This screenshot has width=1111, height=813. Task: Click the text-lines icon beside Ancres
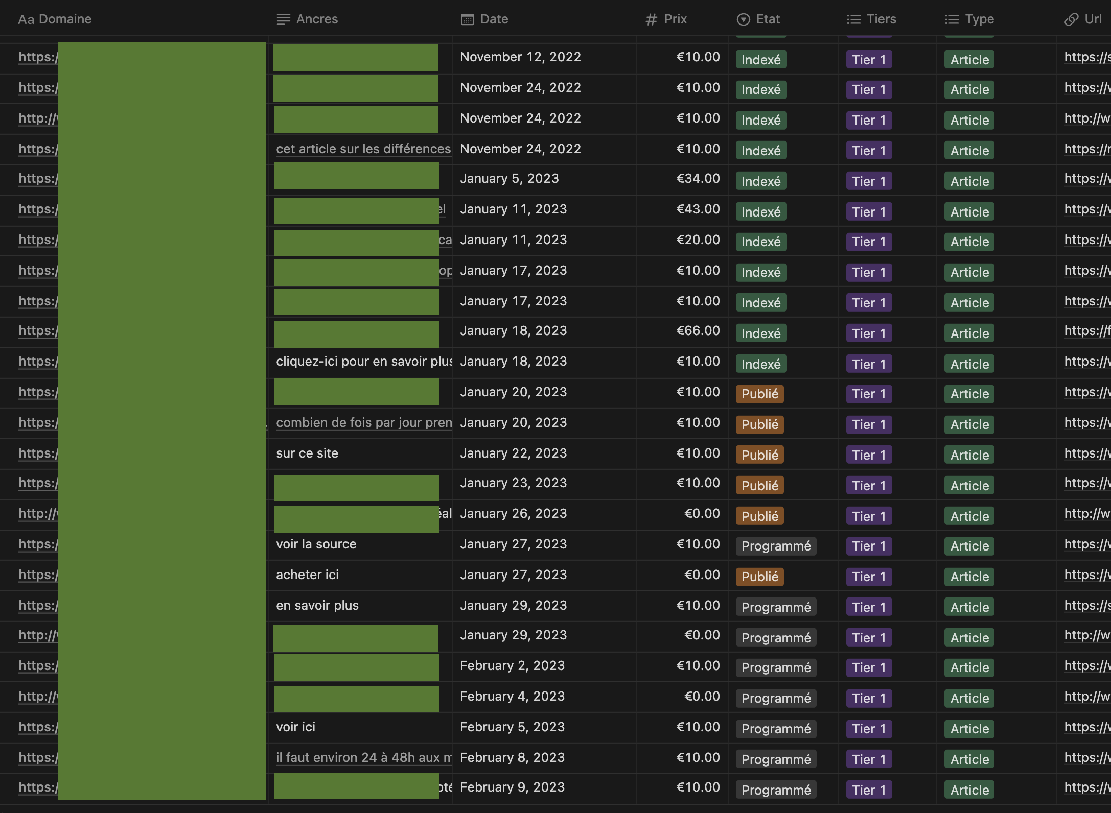click(x=283, y=19)
